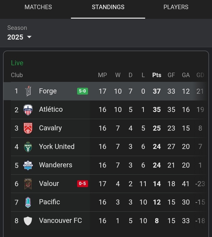Image resolution: width=212 pixels, height=237 pixels.
Task: Switch to the Players tab
Action: point(176,7)
